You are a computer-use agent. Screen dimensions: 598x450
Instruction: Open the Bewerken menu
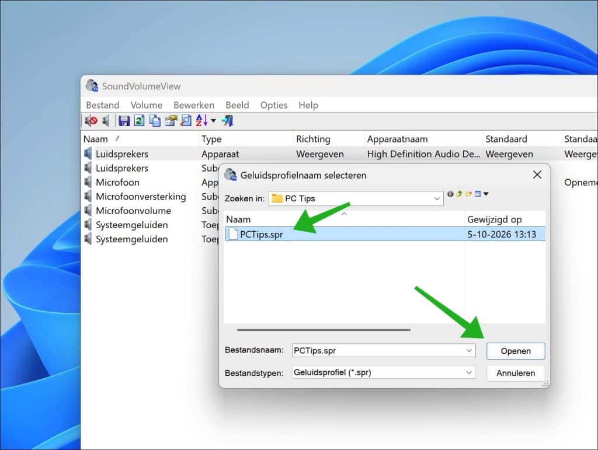tap(194, 105)
